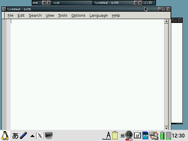188x141 pixels.
Task: Click the taskbar clock showing 12:30
Action: [178, 135]
